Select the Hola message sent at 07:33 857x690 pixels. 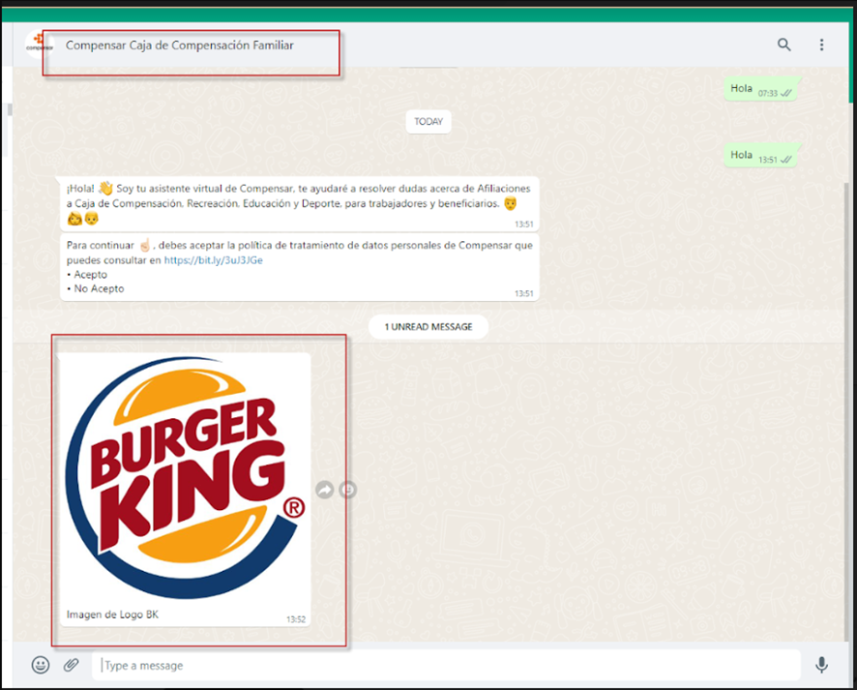coord(761,89)
